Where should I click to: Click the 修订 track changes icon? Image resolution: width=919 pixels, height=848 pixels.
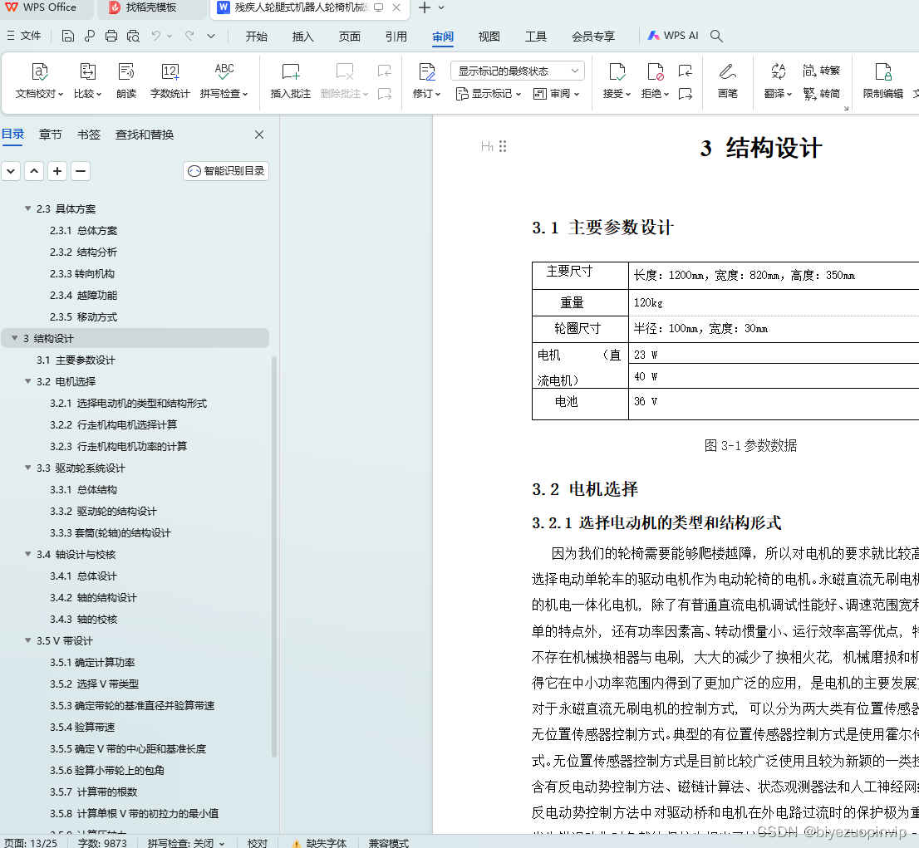tap(427, 72)
